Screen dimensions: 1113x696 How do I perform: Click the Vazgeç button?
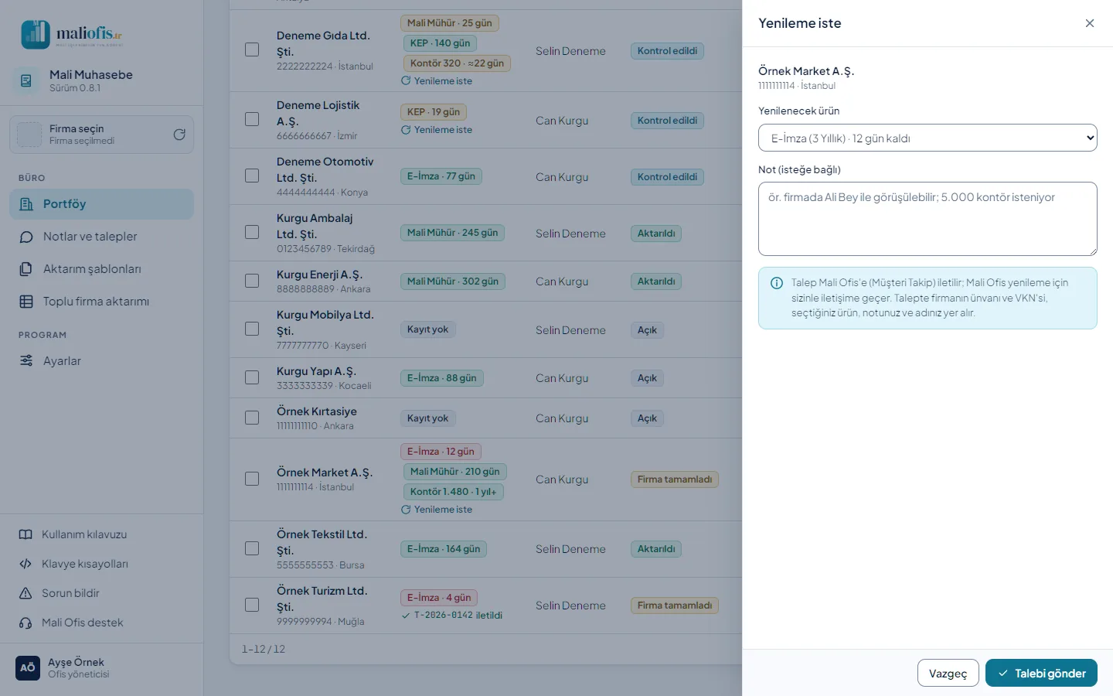(x=948, y=673)
